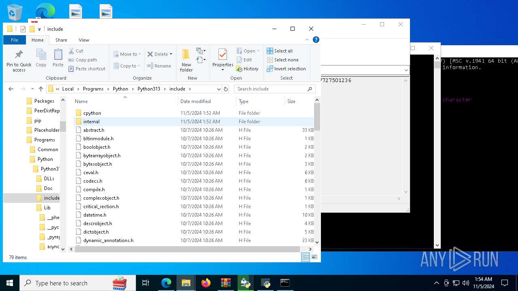Switch to the Home ribbon tab
Viewport: 518px width, 291px height.
38,40
